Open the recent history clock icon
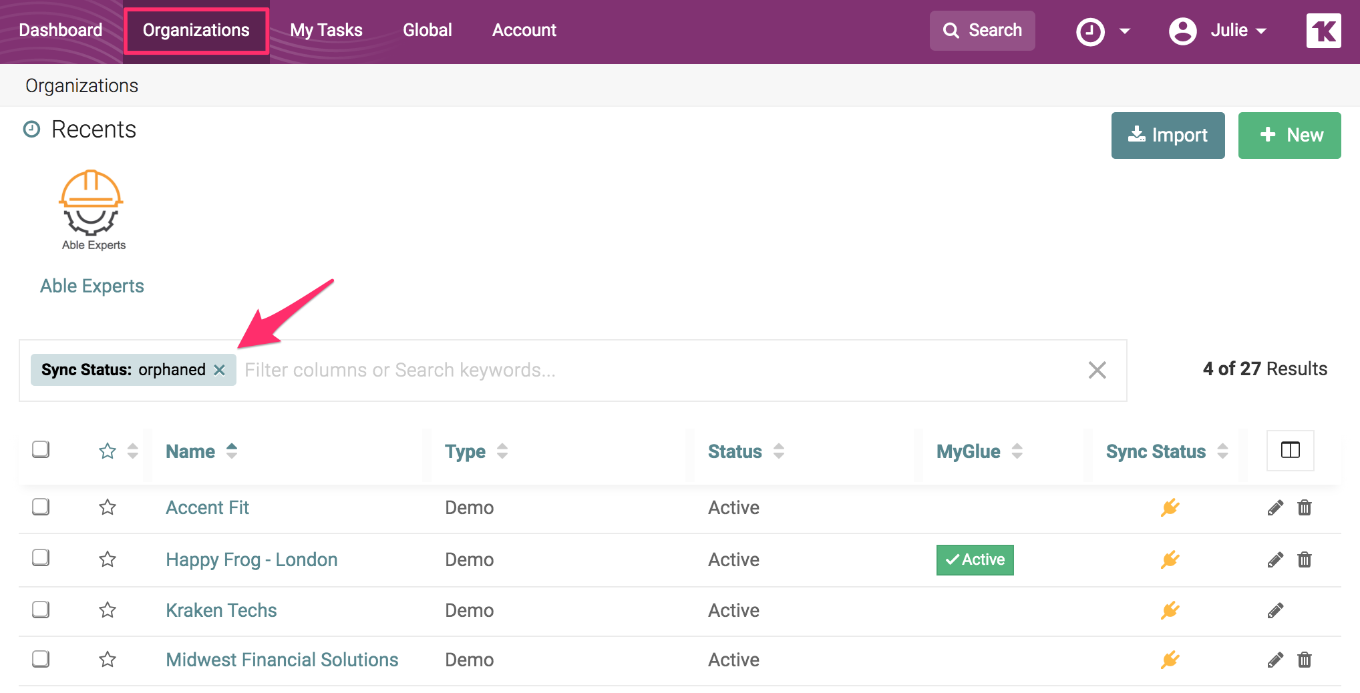 [x=1090, y=31]
